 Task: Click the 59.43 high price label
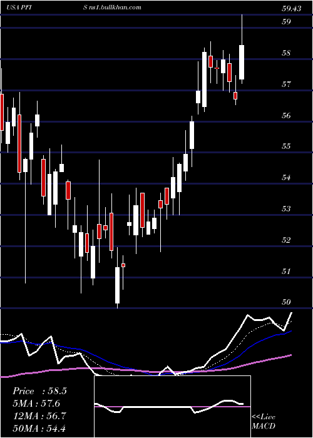292,9
